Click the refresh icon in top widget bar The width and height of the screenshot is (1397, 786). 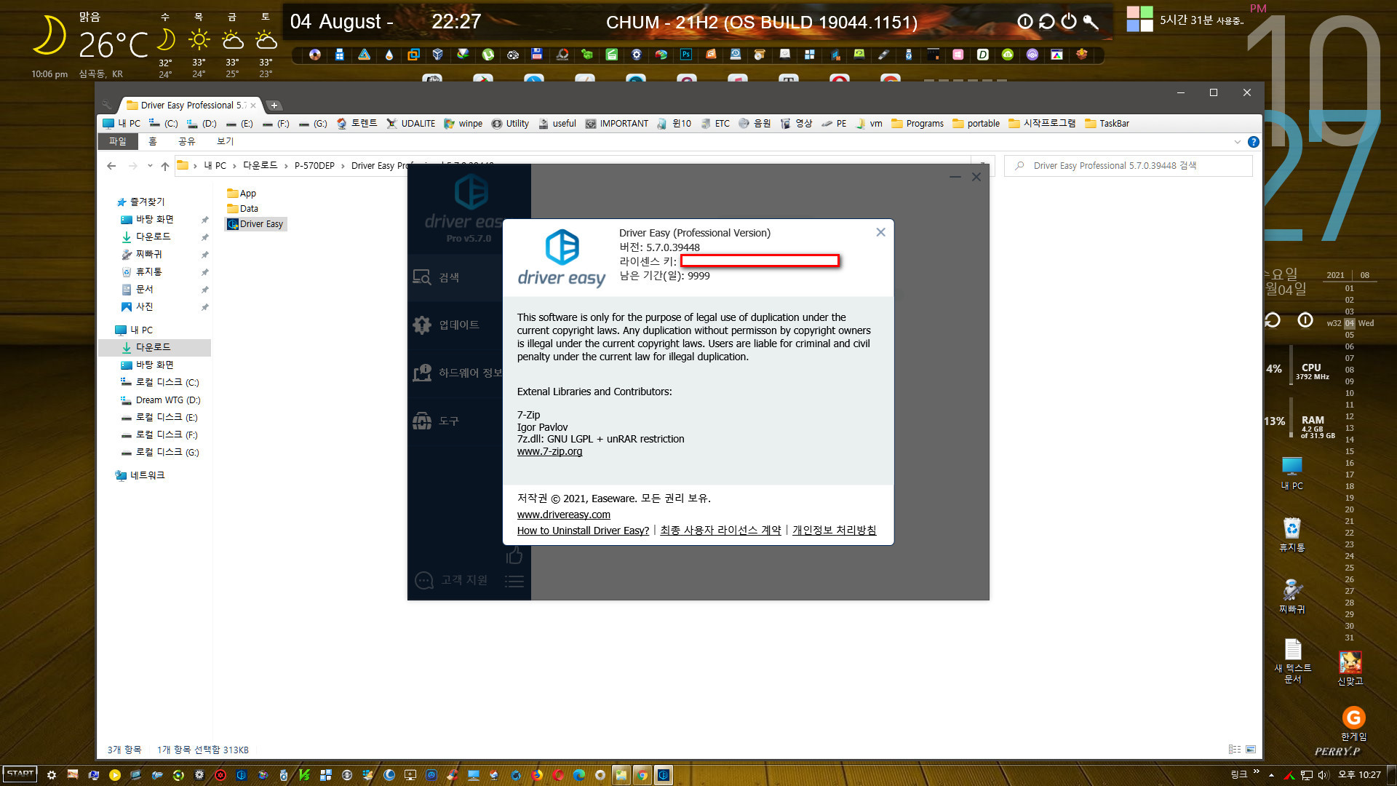point(1046,21)
